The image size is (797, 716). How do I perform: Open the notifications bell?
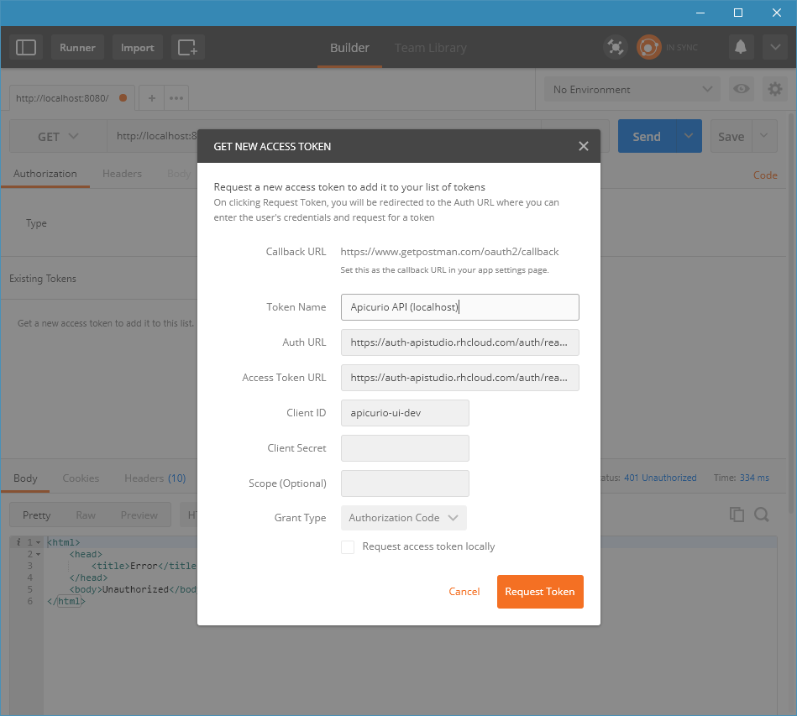pos(740,48)
